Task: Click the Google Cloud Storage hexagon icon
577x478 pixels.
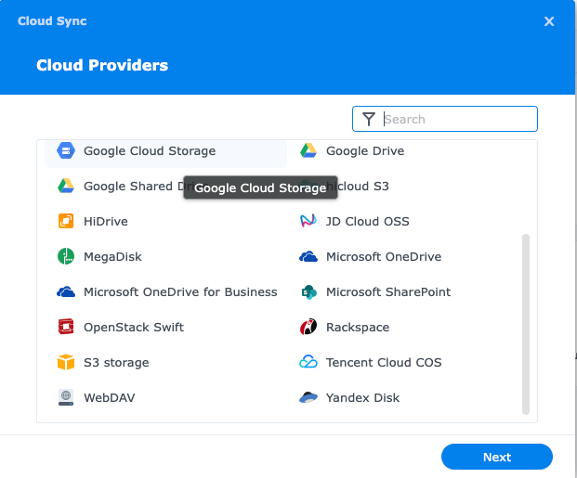Action: click(66, 151)
